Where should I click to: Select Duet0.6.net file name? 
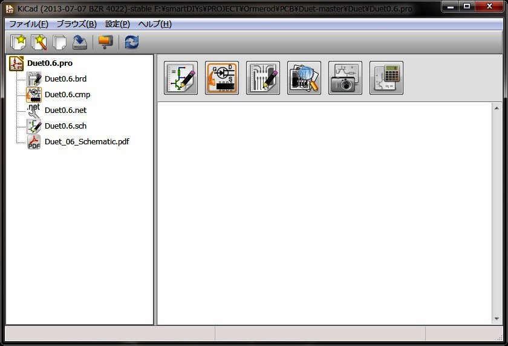(x=65, y=111)
